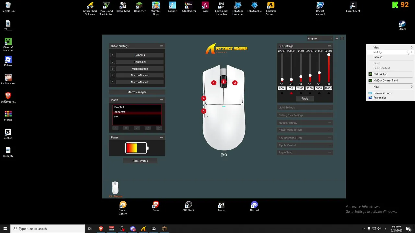Expand the Mouse Attribute section
Screen dimensions: 415x233
[305, 123]
